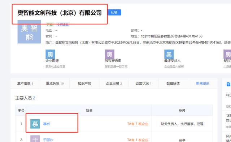Click the 财务负责人，执行董事，经理 cell

(182, 124)
